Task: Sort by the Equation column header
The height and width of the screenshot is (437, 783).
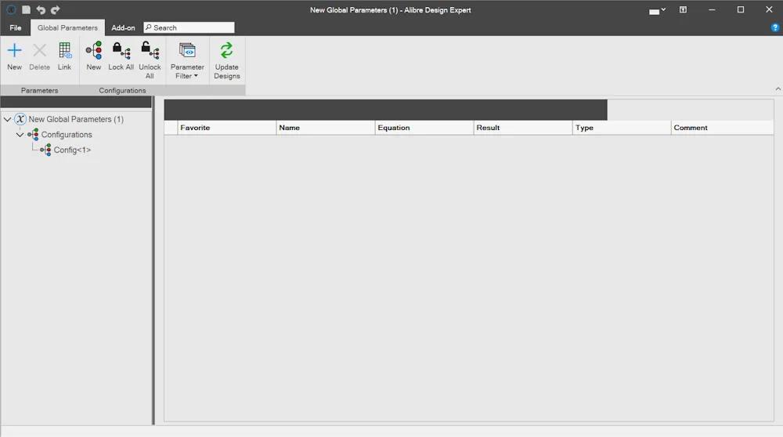Action: (x=424, y=128)
